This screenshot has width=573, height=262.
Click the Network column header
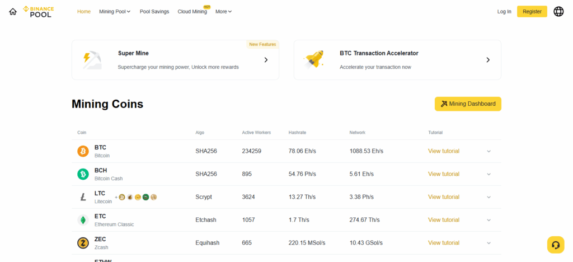pyautogui.click(x=357, y=133)
